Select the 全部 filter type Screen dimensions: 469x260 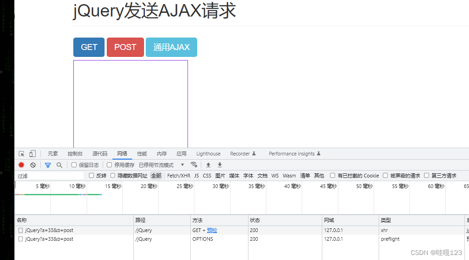pos(156,176)
